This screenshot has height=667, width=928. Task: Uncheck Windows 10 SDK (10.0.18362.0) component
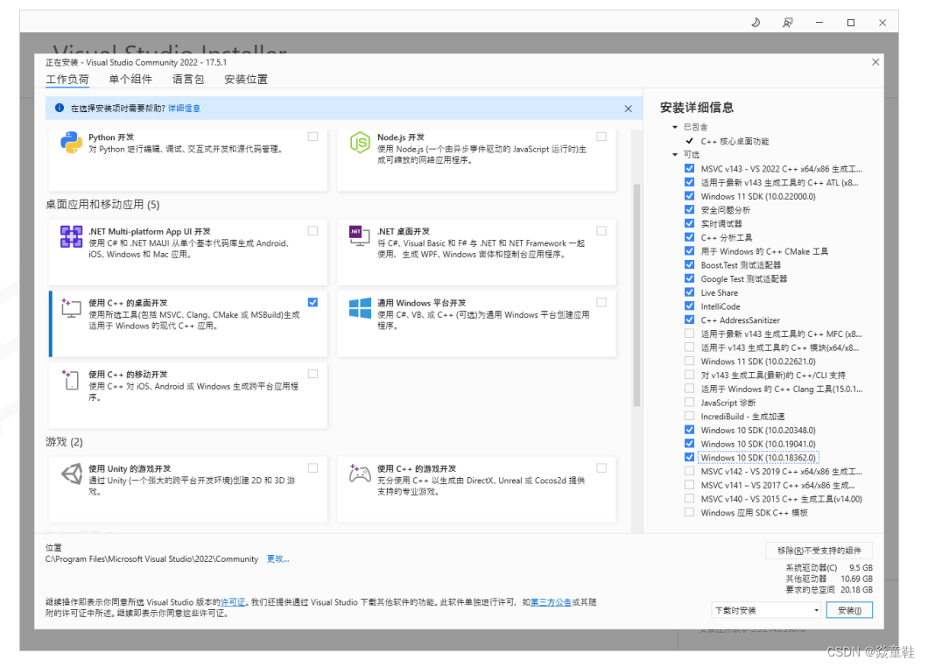(690, 457)
